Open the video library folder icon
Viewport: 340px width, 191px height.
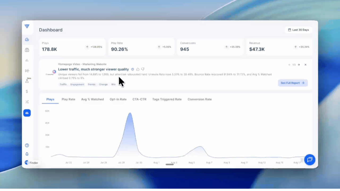click(x=27, y=50)
